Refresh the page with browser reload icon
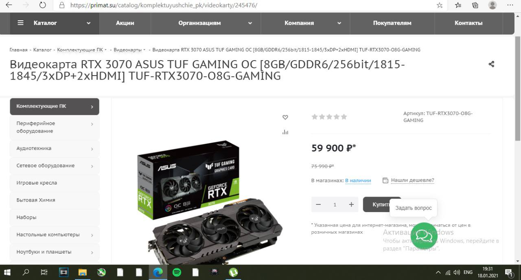521x280 pixels. click(x=42, y=5)
